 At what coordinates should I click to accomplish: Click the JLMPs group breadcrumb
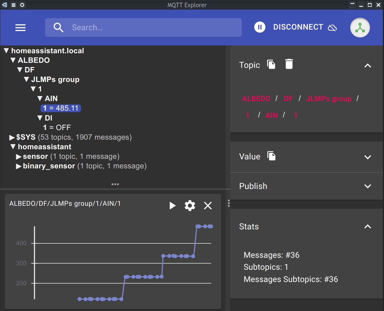pyautogui.click(x=329, y=99)
